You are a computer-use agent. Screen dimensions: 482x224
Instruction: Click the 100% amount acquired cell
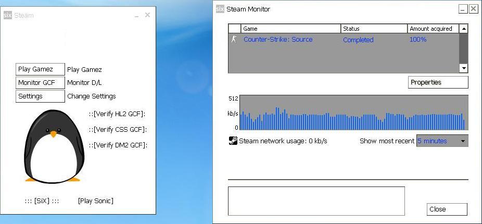tap(418, 40)
